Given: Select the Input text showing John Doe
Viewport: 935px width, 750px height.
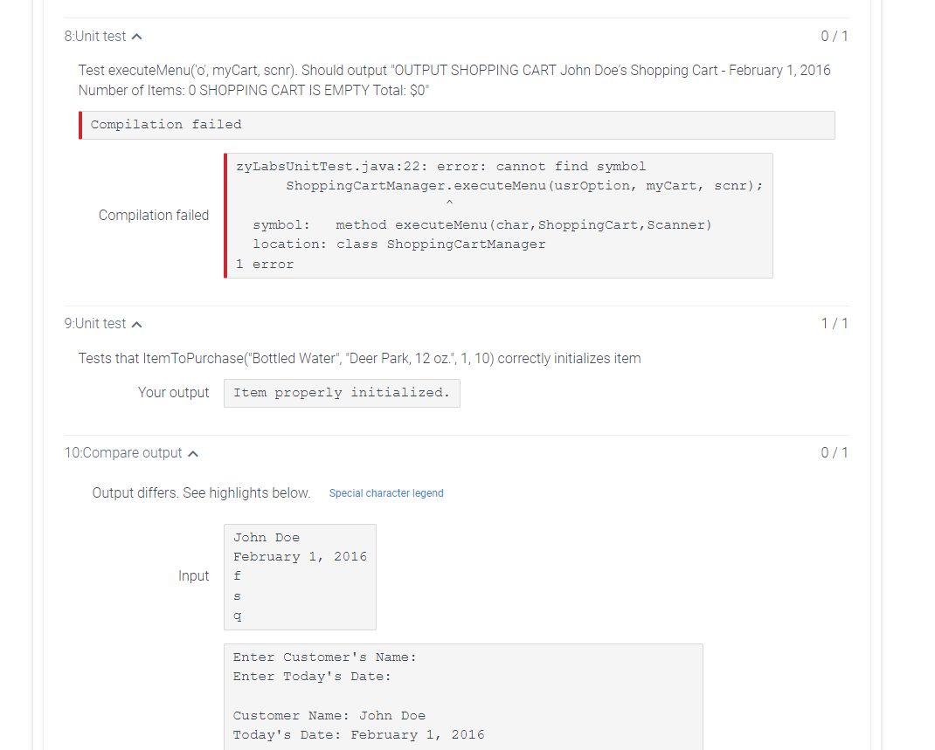Looking at the screenshot, I should tap(300, 575).
